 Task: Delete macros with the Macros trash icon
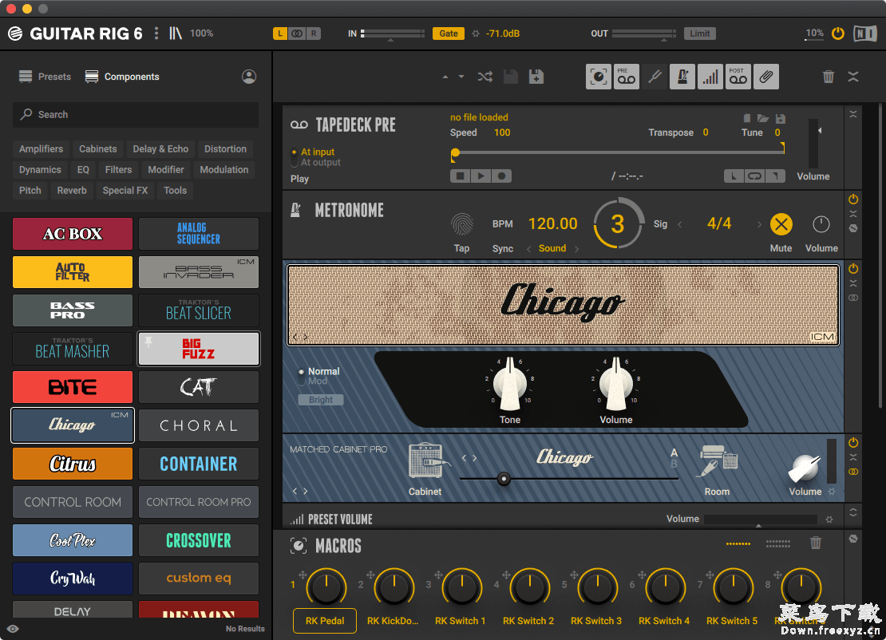tap(816, 543)
